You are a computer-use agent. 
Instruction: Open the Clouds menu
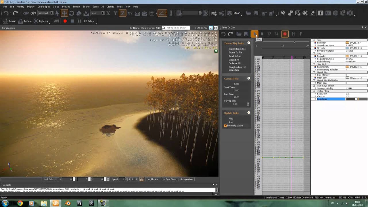tap(110, 7)
